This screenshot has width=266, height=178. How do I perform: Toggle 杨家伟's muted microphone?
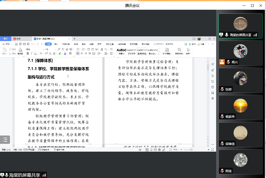click(x=222, y=117)
